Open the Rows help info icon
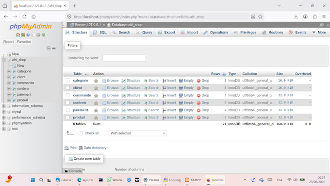 tap(224, 74)
